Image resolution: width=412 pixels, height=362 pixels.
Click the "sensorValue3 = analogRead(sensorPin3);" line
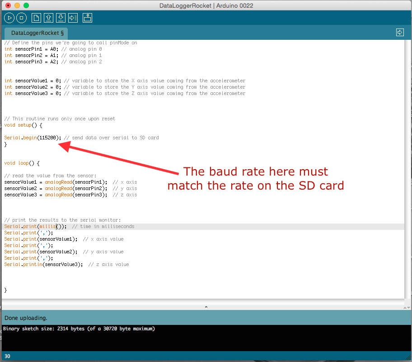click(56, 195)
